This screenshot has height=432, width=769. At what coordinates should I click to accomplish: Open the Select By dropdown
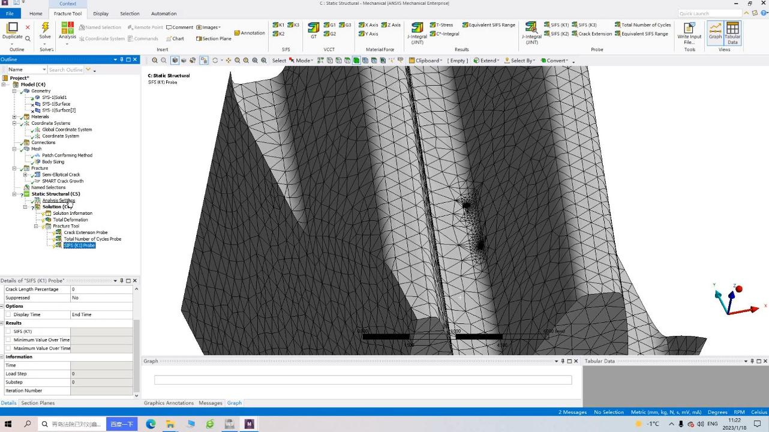(x=519, y=61)
